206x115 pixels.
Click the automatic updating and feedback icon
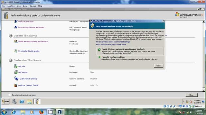(16, 41)
